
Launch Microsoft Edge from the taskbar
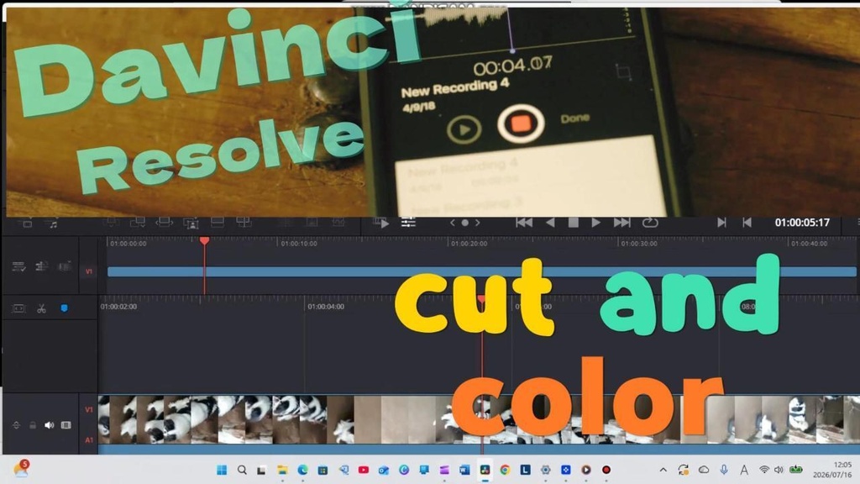(x=302, y=470)
